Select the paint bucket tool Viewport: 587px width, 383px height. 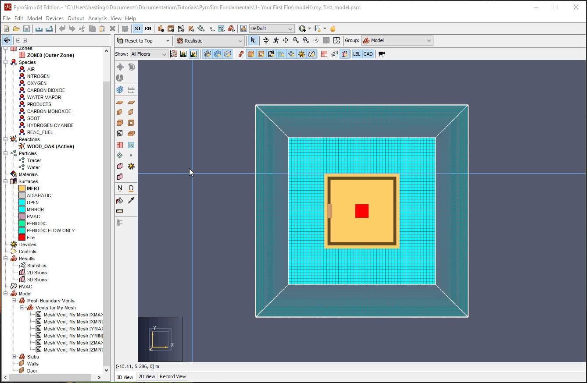point(120,200)
